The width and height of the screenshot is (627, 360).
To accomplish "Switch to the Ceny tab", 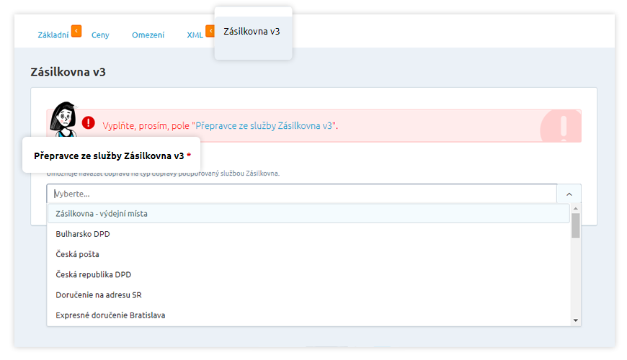I will pyautogui.click(x=100, y=35).
